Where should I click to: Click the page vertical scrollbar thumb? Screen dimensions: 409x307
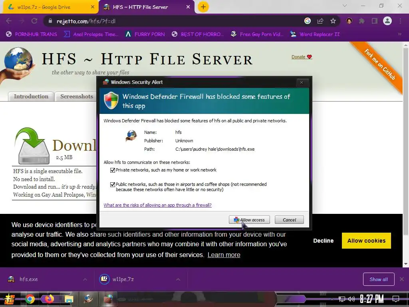point(406,141)
